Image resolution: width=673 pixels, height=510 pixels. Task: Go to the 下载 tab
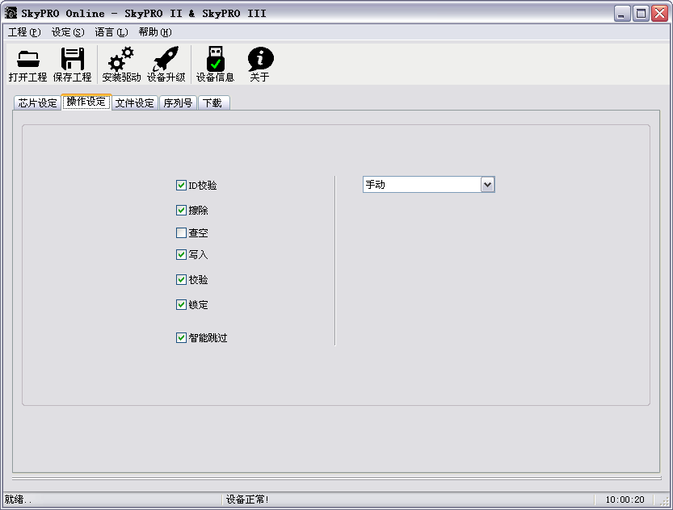(x=212, y=102)
